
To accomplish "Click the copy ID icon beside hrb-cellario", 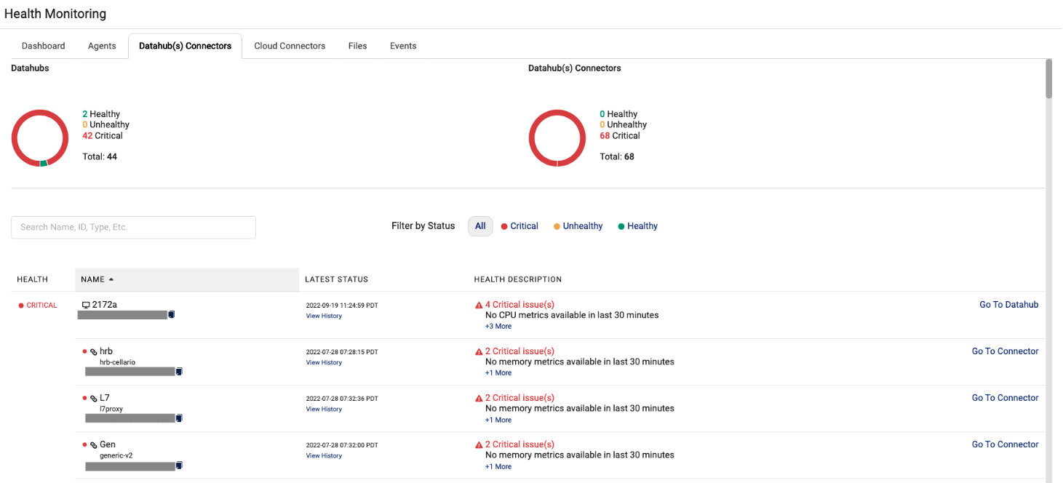I will [180, 371].
